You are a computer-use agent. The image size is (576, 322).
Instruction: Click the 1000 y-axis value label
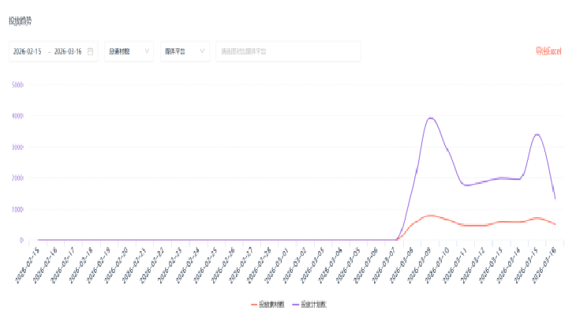coord(18,209)
